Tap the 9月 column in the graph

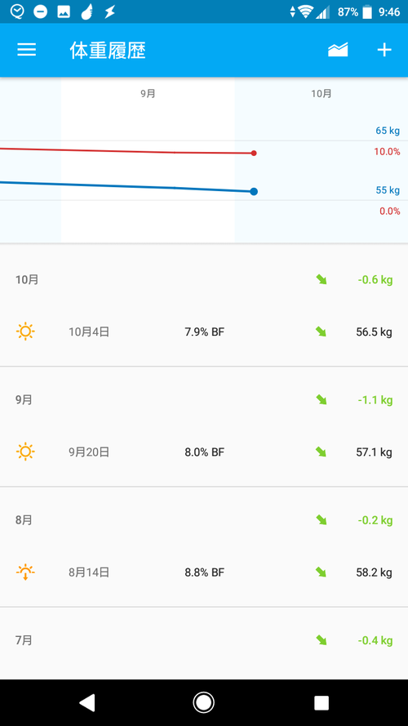148,160
